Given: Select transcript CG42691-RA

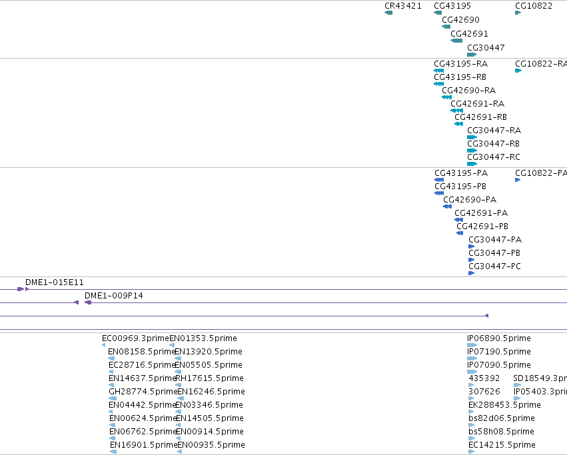Looking at the screenshot, I should pos(477,104).
